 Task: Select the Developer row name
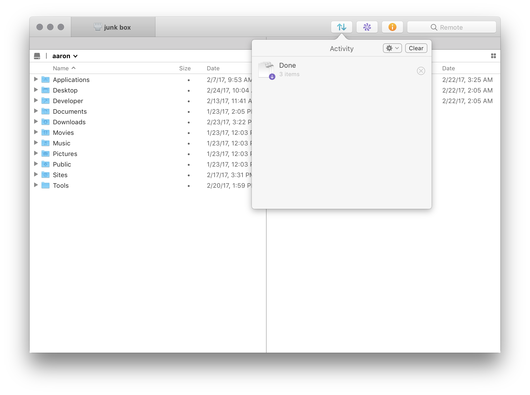(68, 101)
